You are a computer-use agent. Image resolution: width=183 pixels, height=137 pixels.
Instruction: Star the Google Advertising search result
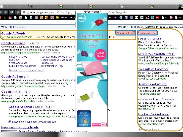(x=29, y=92)
